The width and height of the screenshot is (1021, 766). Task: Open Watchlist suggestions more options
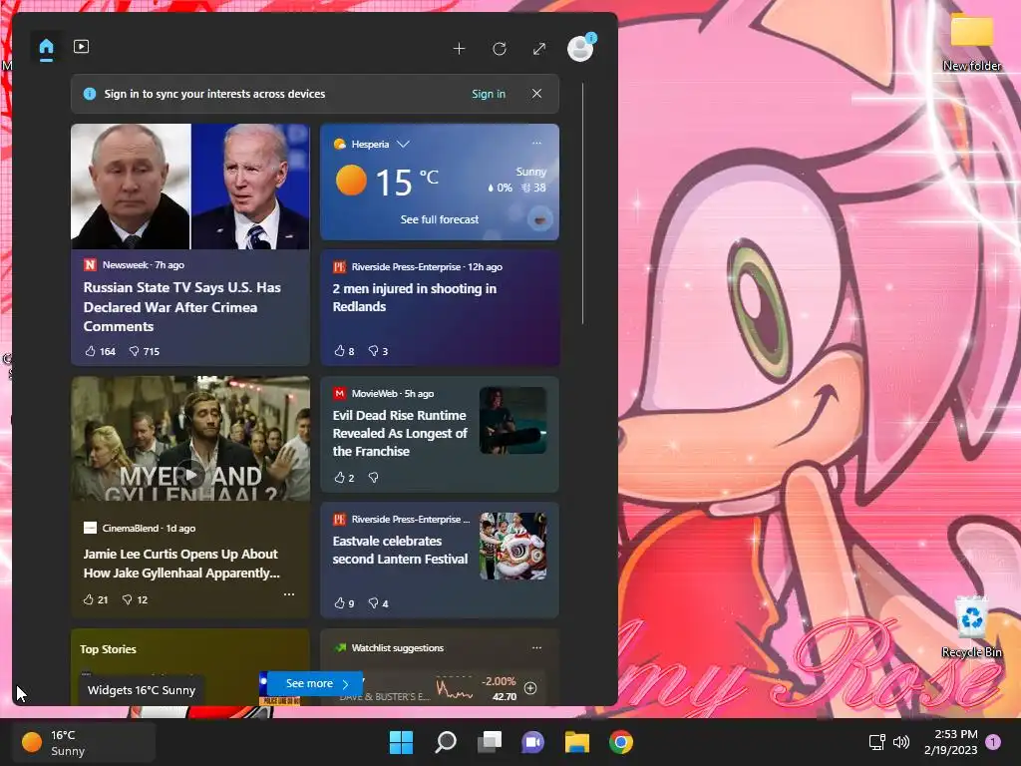536,647
